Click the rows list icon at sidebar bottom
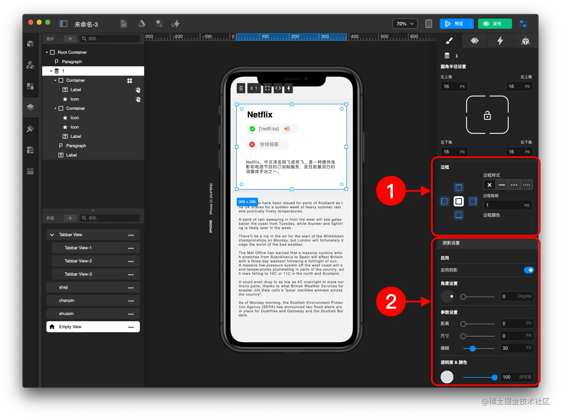The height and width of the screenshot is (417, 561). point(30,171)
